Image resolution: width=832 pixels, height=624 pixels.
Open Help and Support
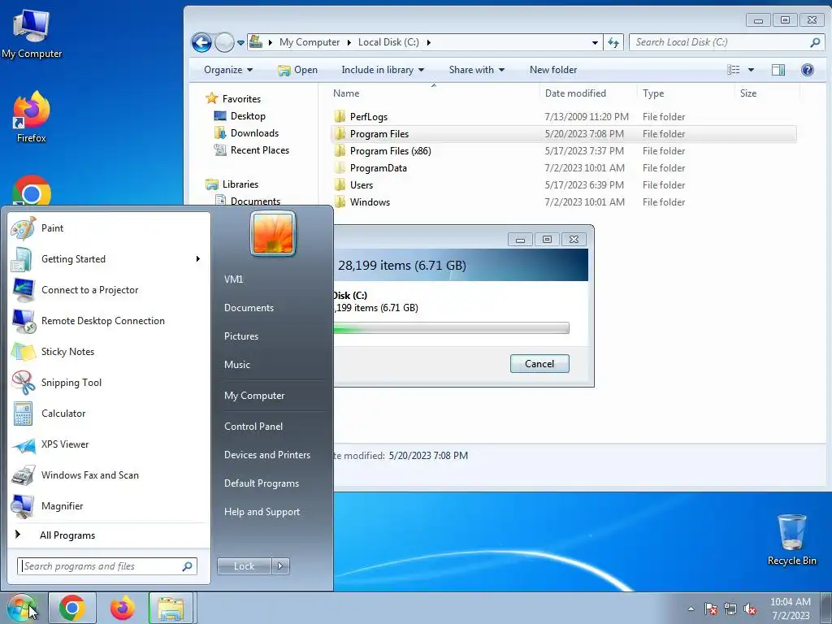pos(262,512)
